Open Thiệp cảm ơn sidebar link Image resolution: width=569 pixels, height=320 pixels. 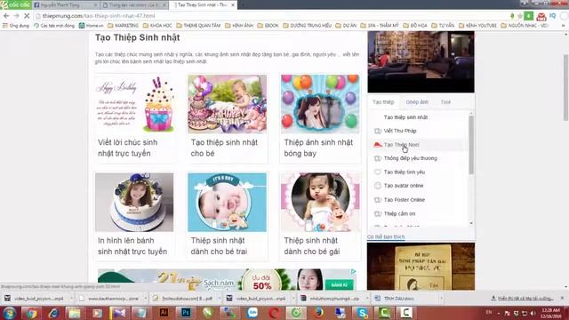coord(399,213)
